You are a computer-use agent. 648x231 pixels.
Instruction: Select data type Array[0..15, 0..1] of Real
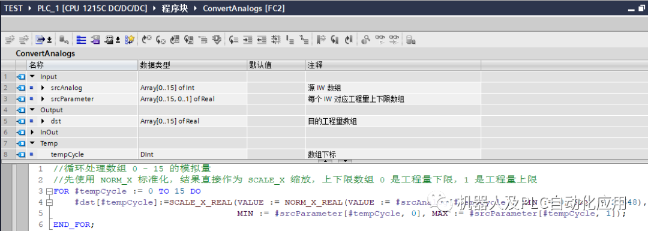(193, 99)
